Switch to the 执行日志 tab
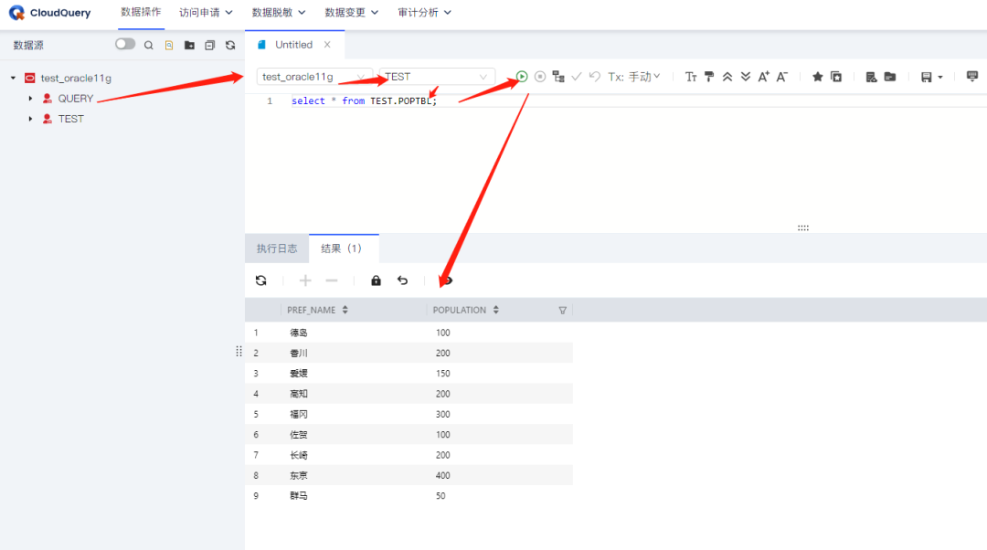Screen dimensions: 987x550 (277, 248)
